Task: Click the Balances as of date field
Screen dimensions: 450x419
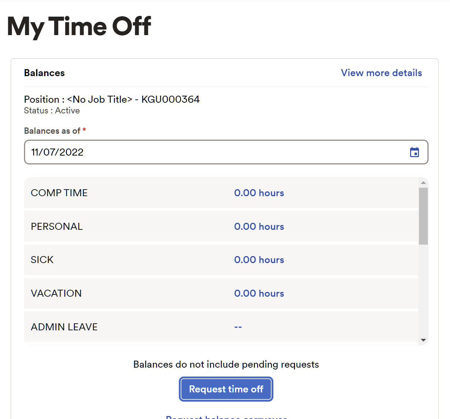Action: click(214, 152)
